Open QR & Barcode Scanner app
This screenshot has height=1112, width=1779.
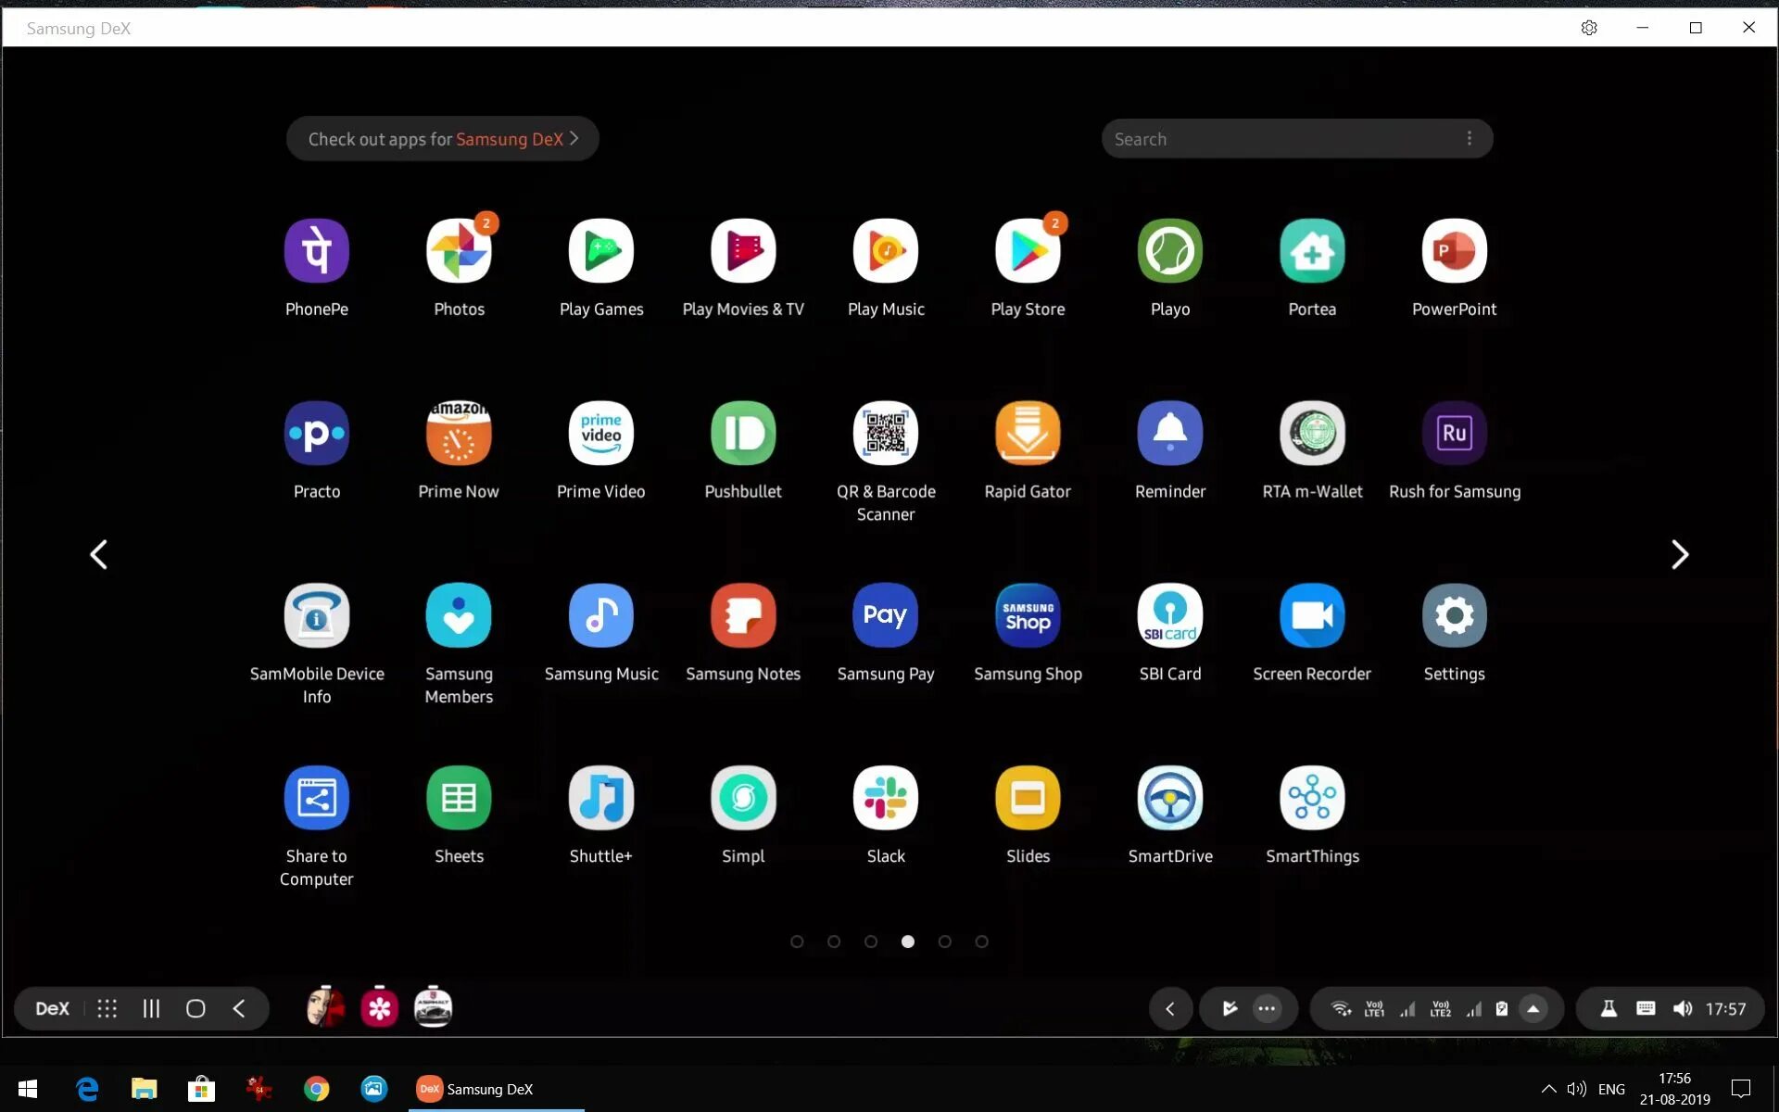(x=885, y=434)
